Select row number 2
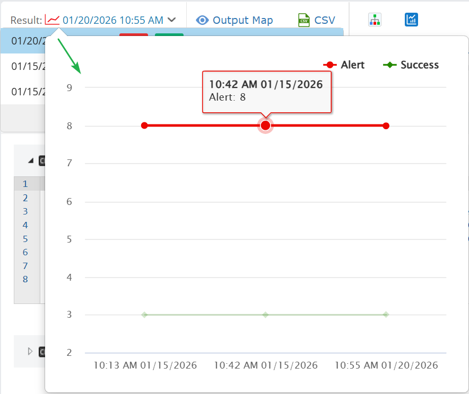The width and height of the screenshot is (469, 394). tap(25, 198)
